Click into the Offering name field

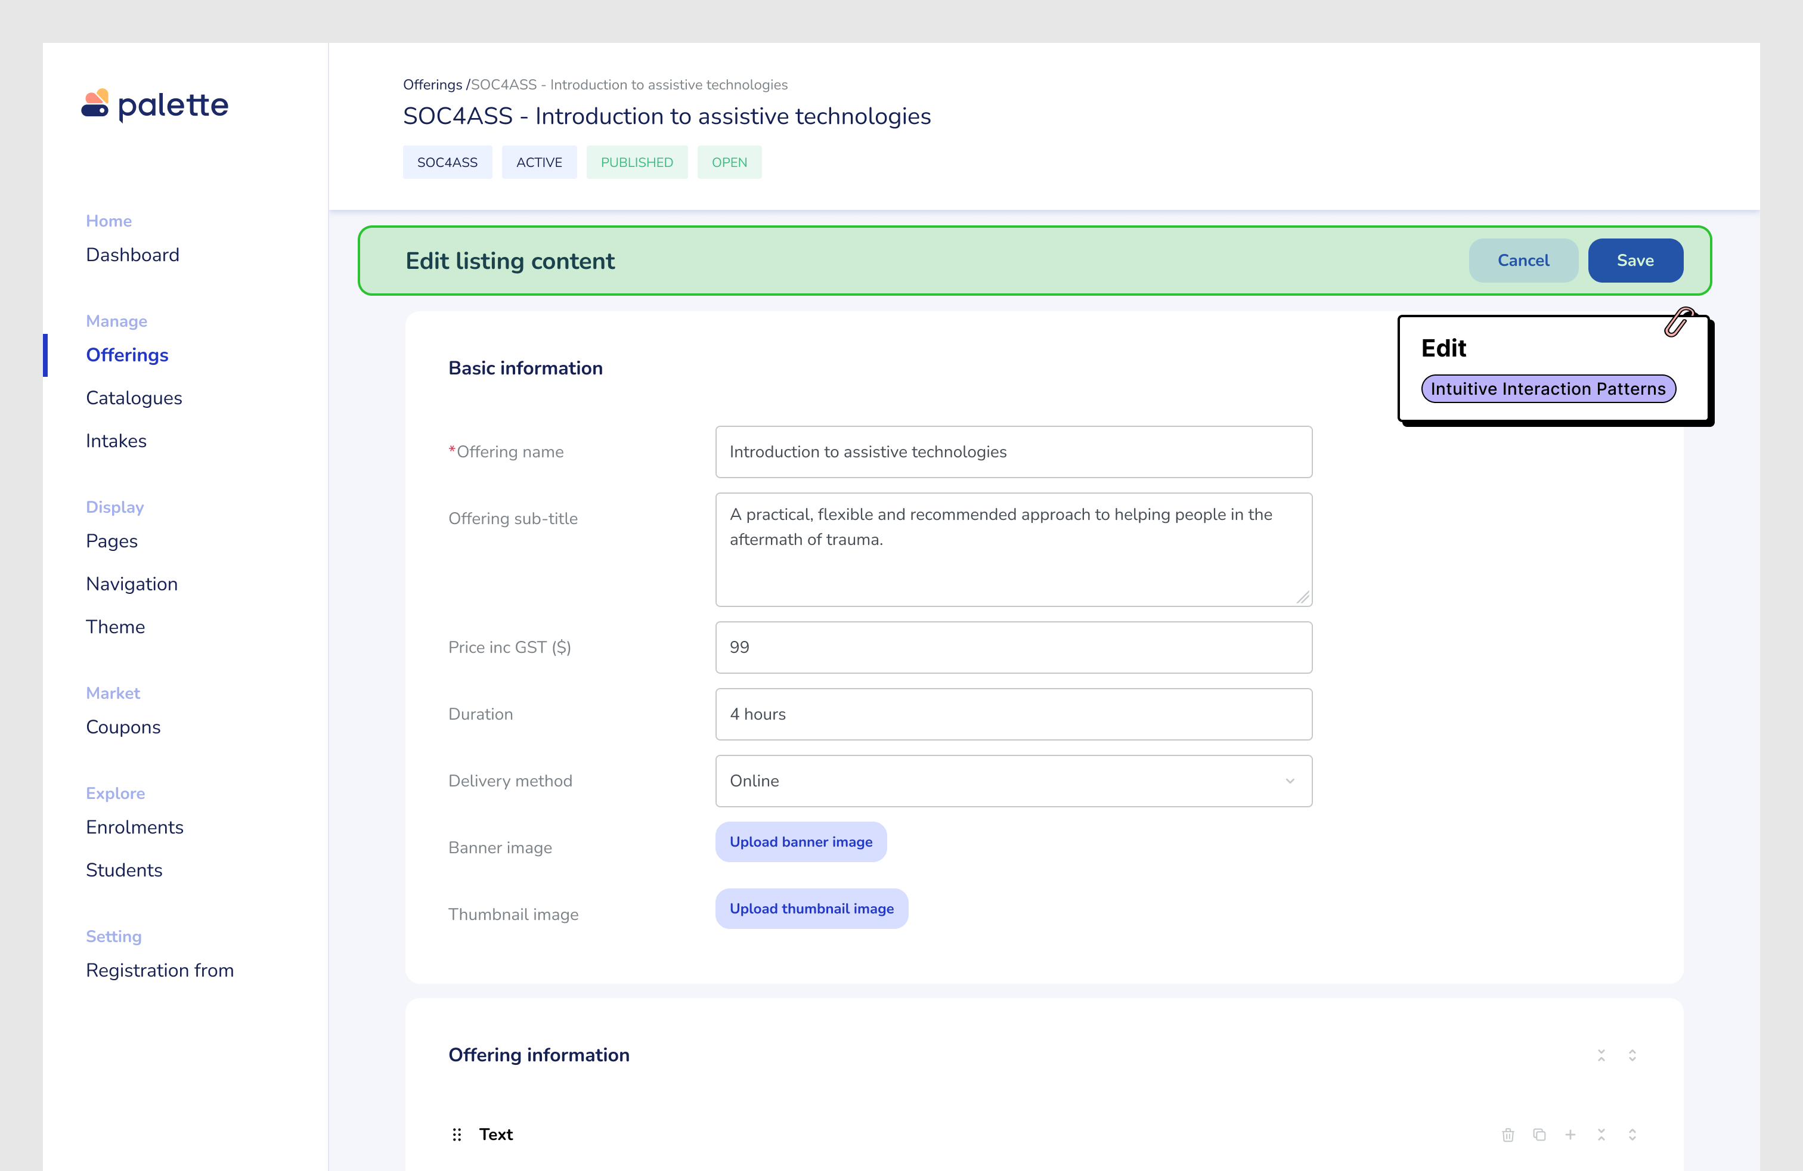pyautogui.click(x=1013, y=451)
